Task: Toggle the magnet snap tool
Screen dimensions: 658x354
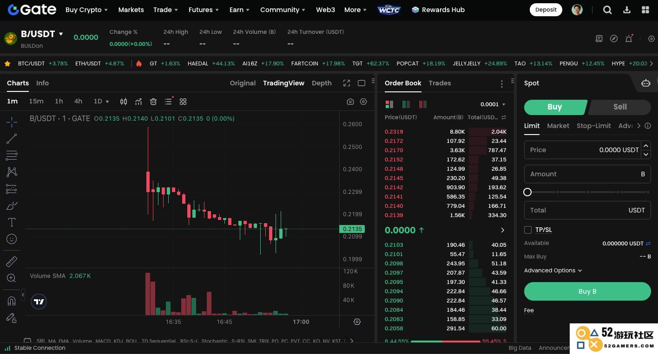Action: pyautogui.click(x=12, y=301)
